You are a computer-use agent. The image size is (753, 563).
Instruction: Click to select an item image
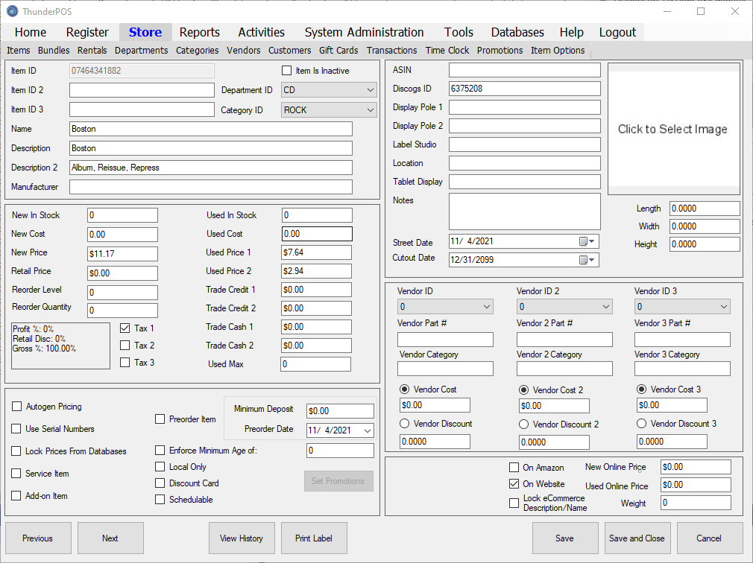673,129
